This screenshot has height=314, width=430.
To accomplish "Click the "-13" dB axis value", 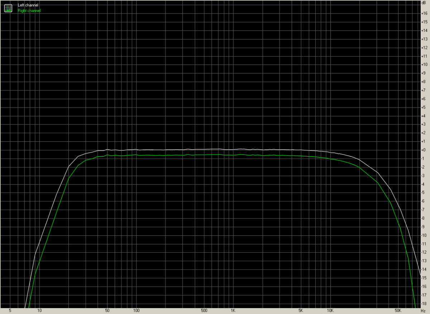I will point(425,261).
